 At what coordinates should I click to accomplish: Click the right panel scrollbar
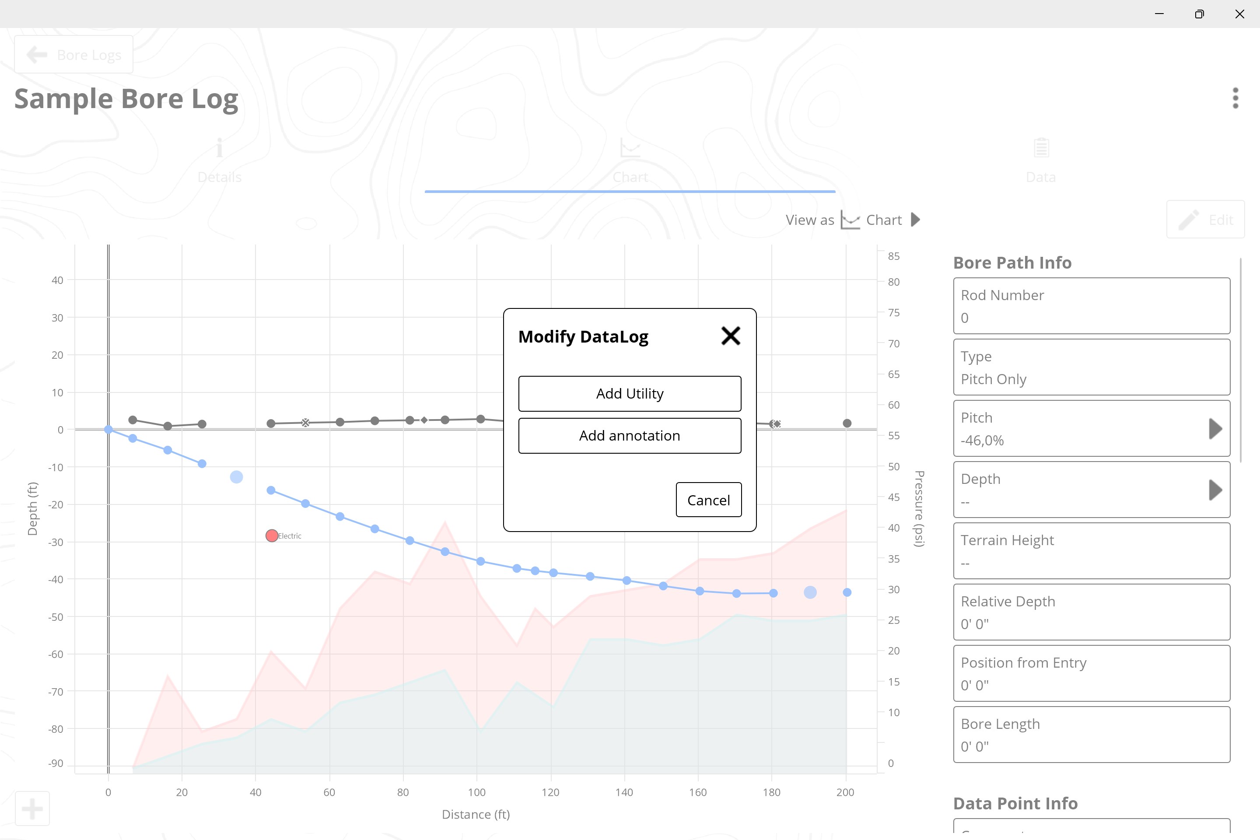click(1241, 360)
